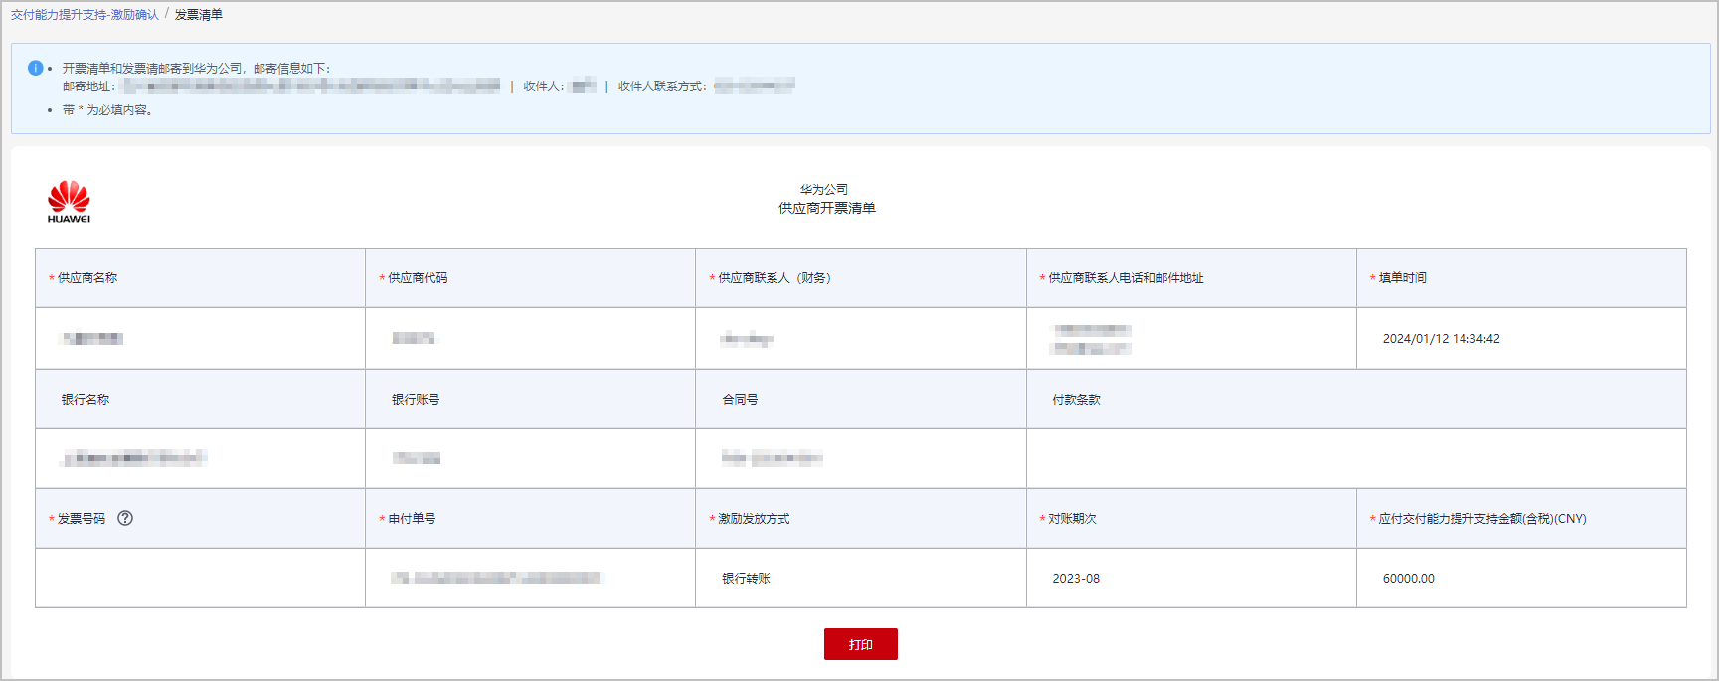Click the empty 付款条款 value cell
Screen dimensions: 1719x681
coord(1356,458)
